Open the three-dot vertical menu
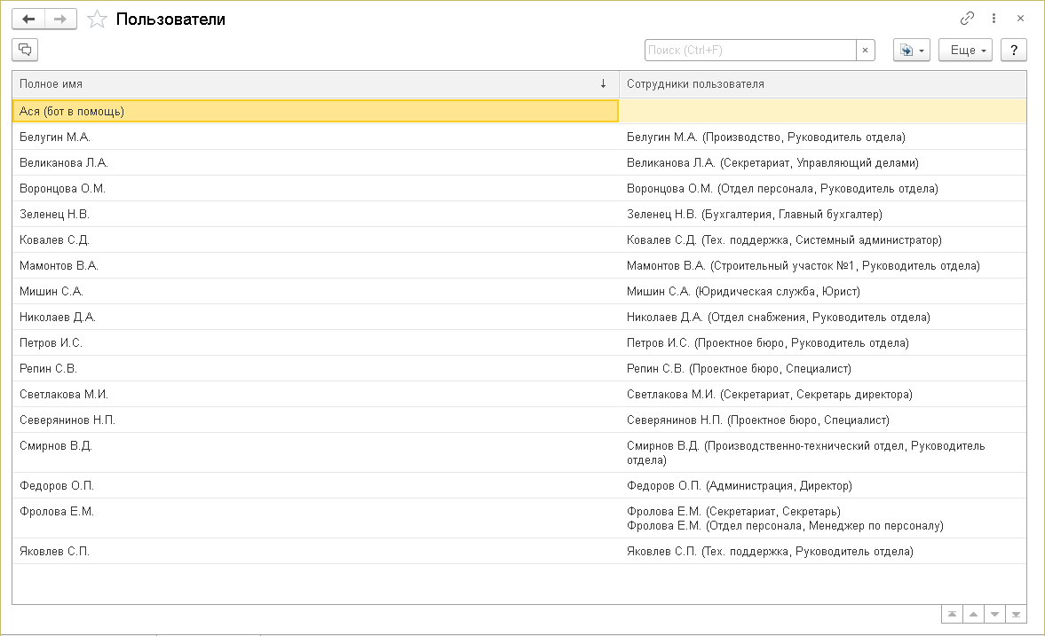This screenshot has height=636, width=1045. [994, 19]
